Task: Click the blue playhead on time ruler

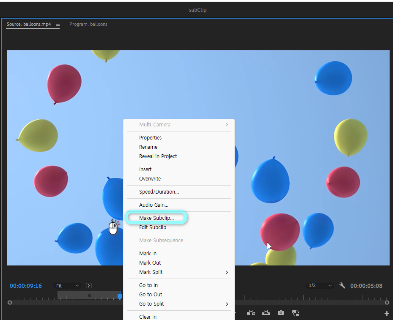Action: [120, 296]
